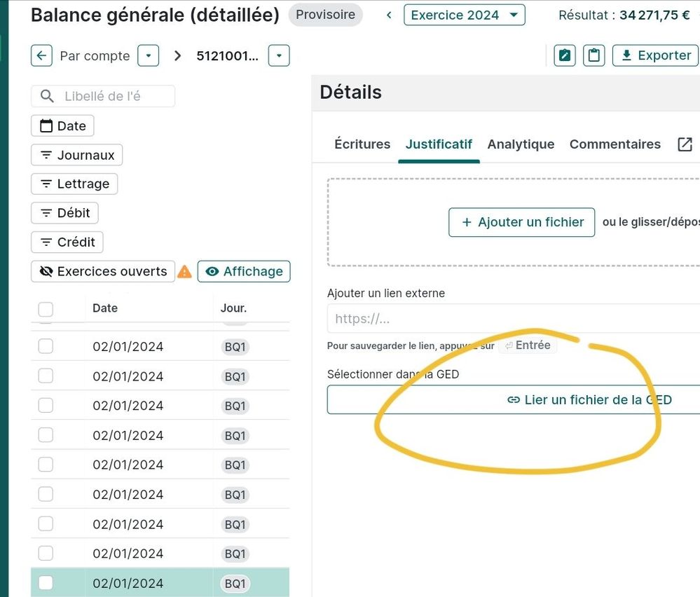700x597 pixels.
Task: Open the Par compte dropdown arrow
Action: click(148, 56)
